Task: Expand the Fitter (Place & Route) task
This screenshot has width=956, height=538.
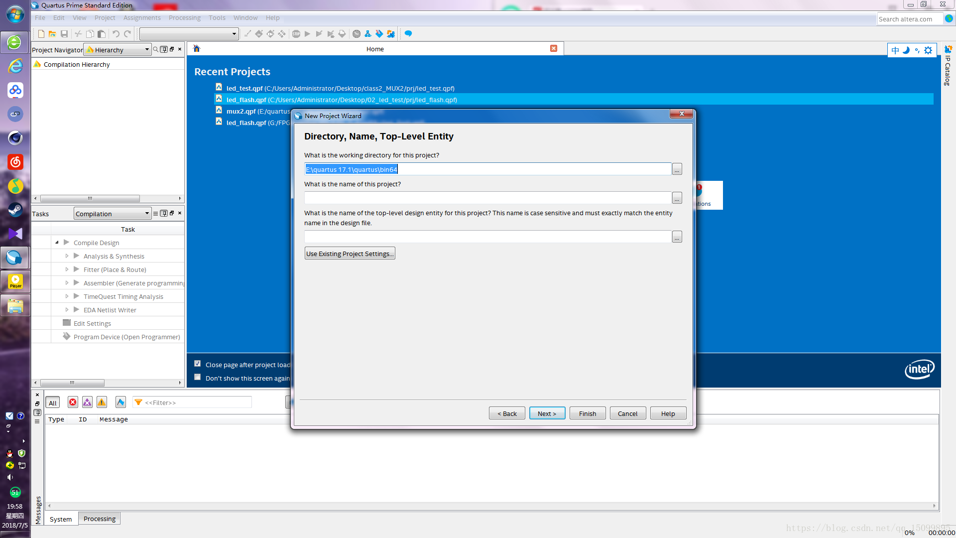Action: [67, 269]
